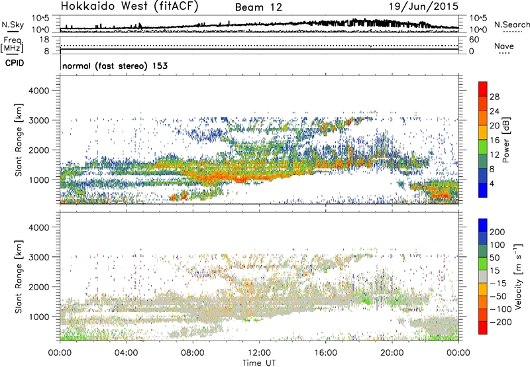Image resolution: width=530 pixels, height=367 pixels.
Task: Click 1000 tick label on velocity panel
Action: [x=39, y=317]
